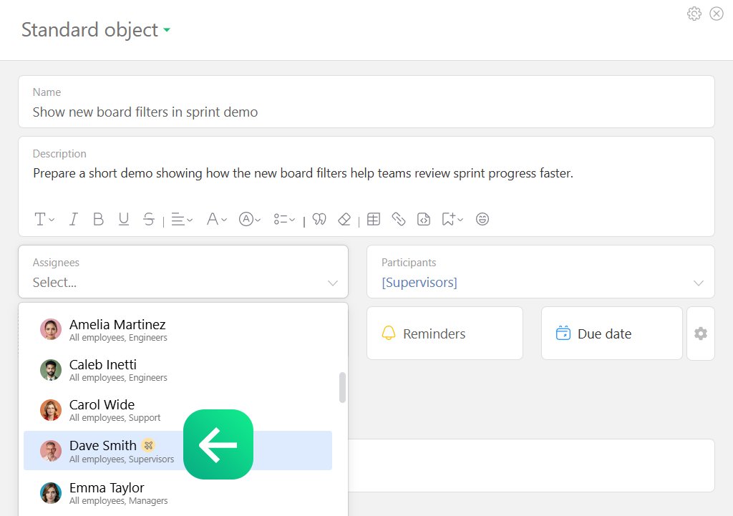Click Carol Wide's avatar
Image resolution: width=733 pixels, height=516 pixels.
tap(51, 410)
